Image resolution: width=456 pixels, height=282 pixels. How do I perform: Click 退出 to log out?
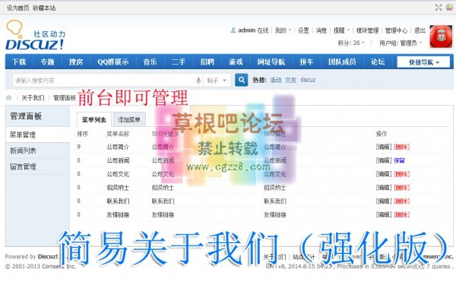coord(420,30)
